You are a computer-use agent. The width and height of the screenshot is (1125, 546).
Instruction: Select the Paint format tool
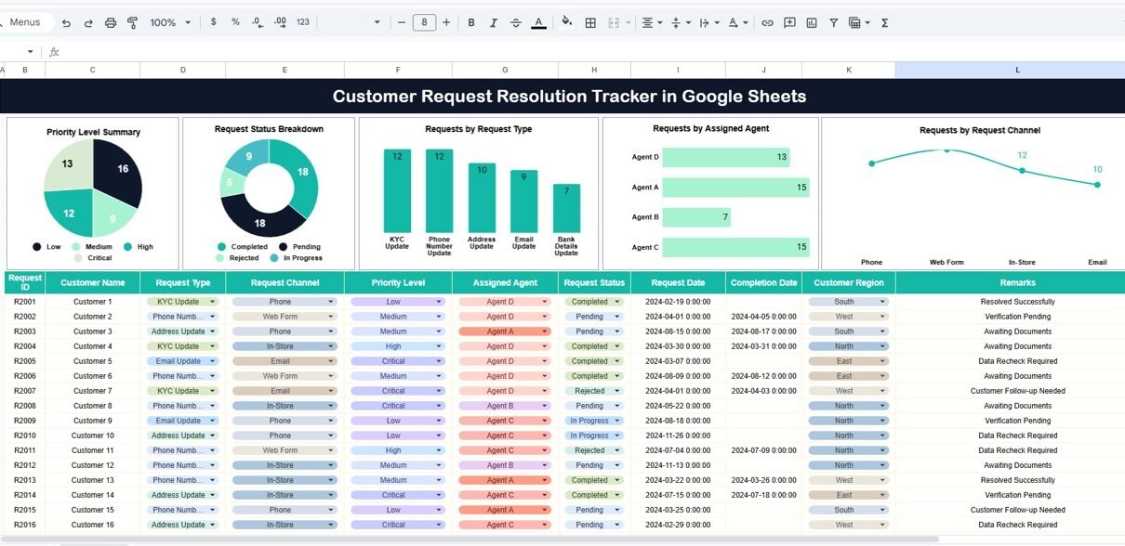coord(132,22)
